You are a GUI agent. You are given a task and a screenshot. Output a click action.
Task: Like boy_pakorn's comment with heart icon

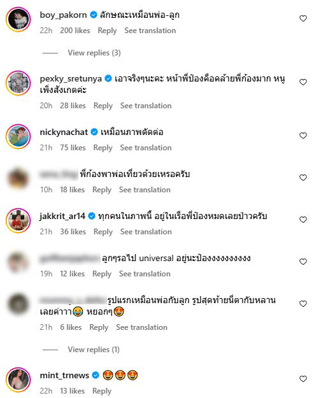303,18
